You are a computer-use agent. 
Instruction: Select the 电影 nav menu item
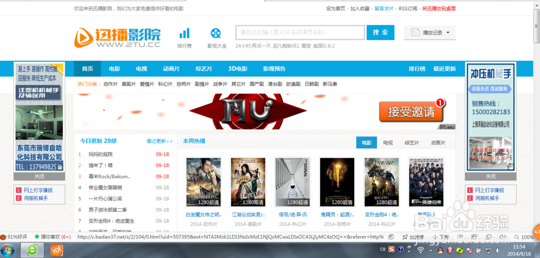[114, 69]
